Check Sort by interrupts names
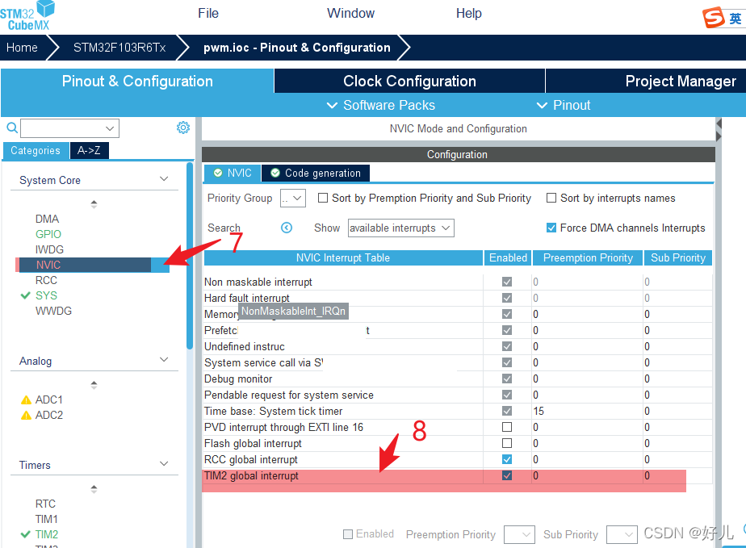The image size is (746, 548). click(x=551, y=198)
